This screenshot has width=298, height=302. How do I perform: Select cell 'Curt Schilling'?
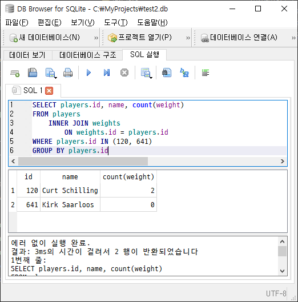[70, 190]
